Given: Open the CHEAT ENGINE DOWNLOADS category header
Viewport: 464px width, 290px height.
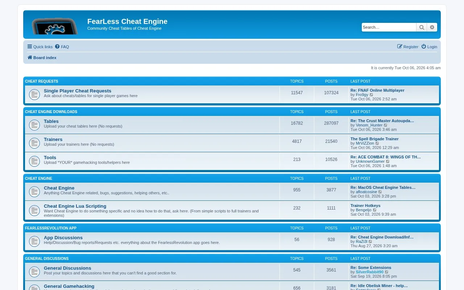Looking at the screenshot, I should pyautogui.click(x=51, y=112).
